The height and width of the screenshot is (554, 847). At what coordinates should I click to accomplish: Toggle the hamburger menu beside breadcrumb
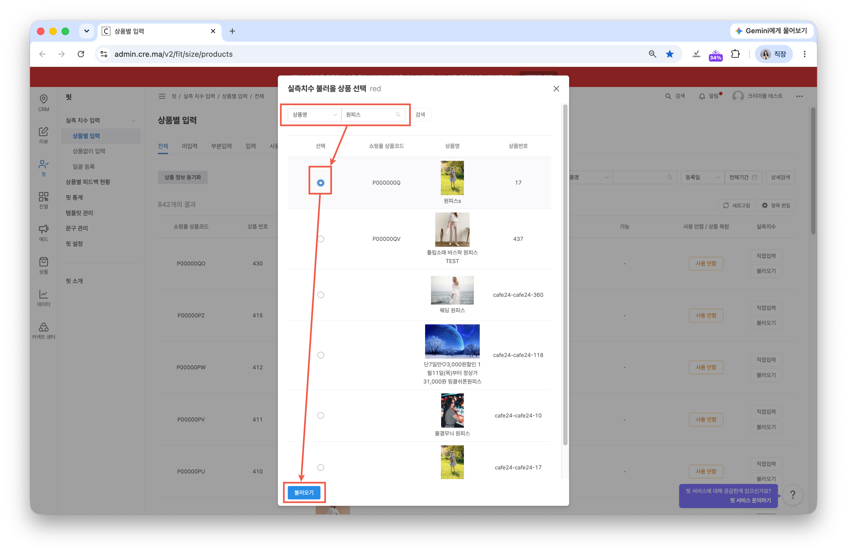[162, 96]
